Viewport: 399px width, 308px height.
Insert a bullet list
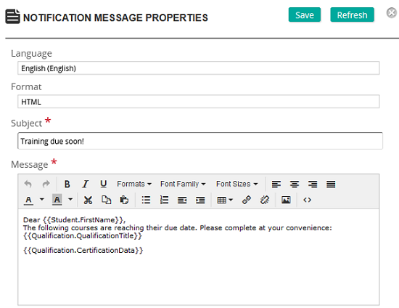pyautogui.click(x=146, y=200)
